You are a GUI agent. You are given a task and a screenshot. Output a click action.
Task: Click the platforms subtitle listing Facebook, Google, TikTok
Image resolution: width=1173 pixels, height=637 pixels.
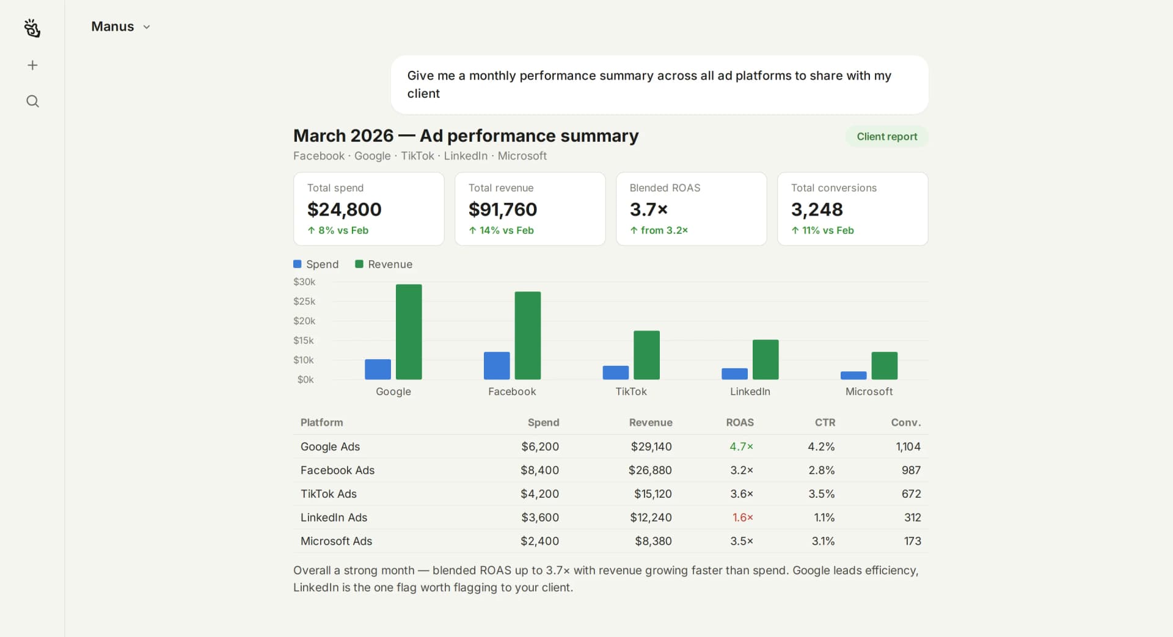click(x=420, y=156)
